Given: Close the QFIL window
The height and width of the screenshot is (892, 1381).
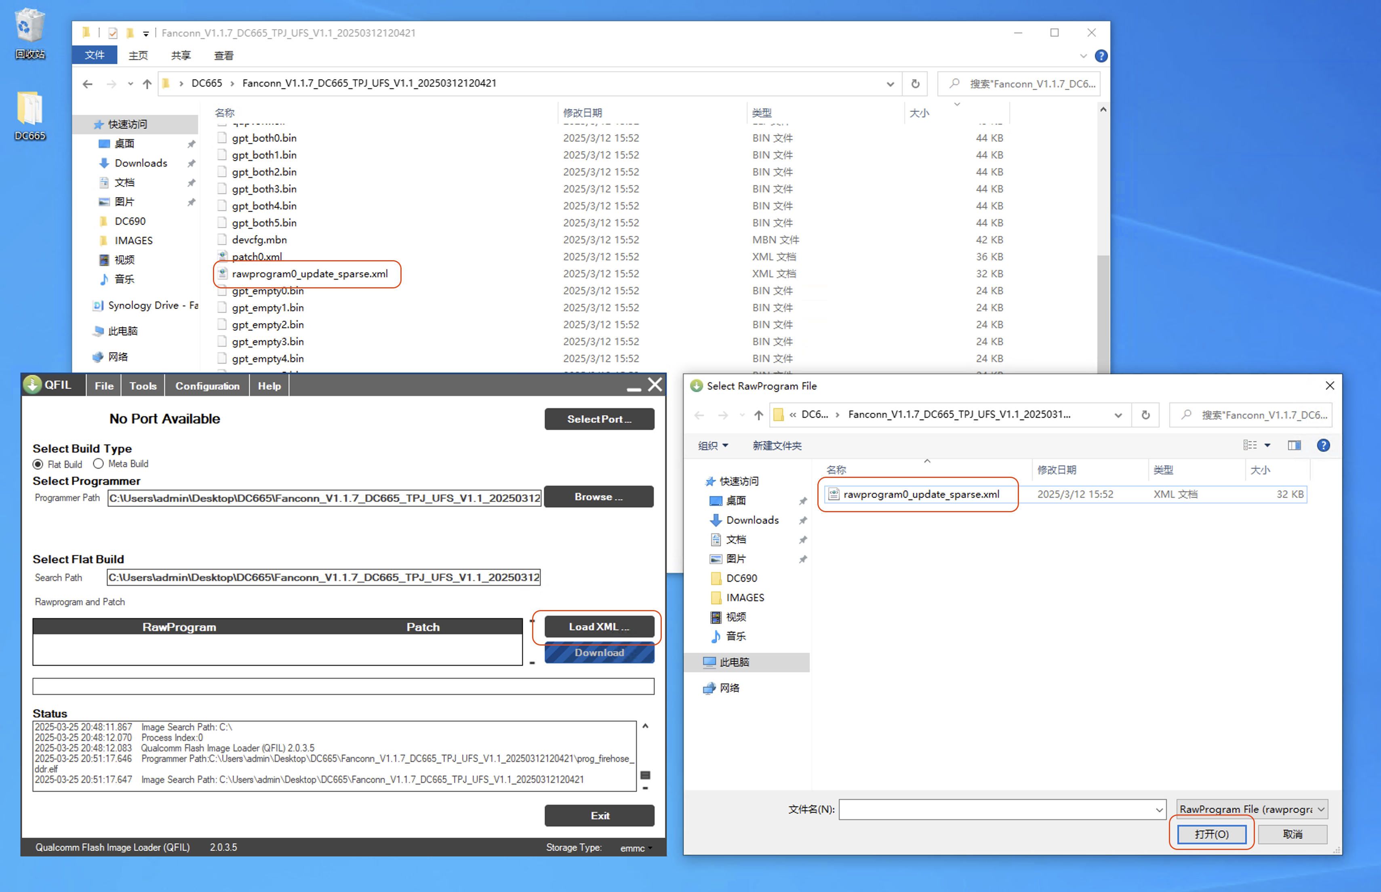Looking at the screenshot, I should 655,385.
